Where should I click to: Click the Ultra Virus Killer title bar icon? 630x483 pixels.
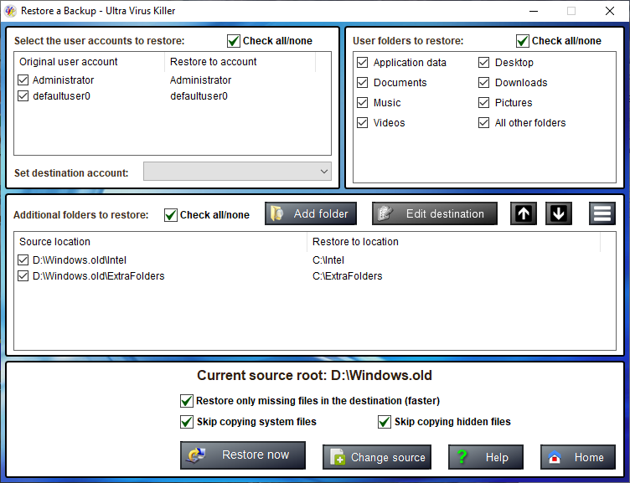pos(10,11)
